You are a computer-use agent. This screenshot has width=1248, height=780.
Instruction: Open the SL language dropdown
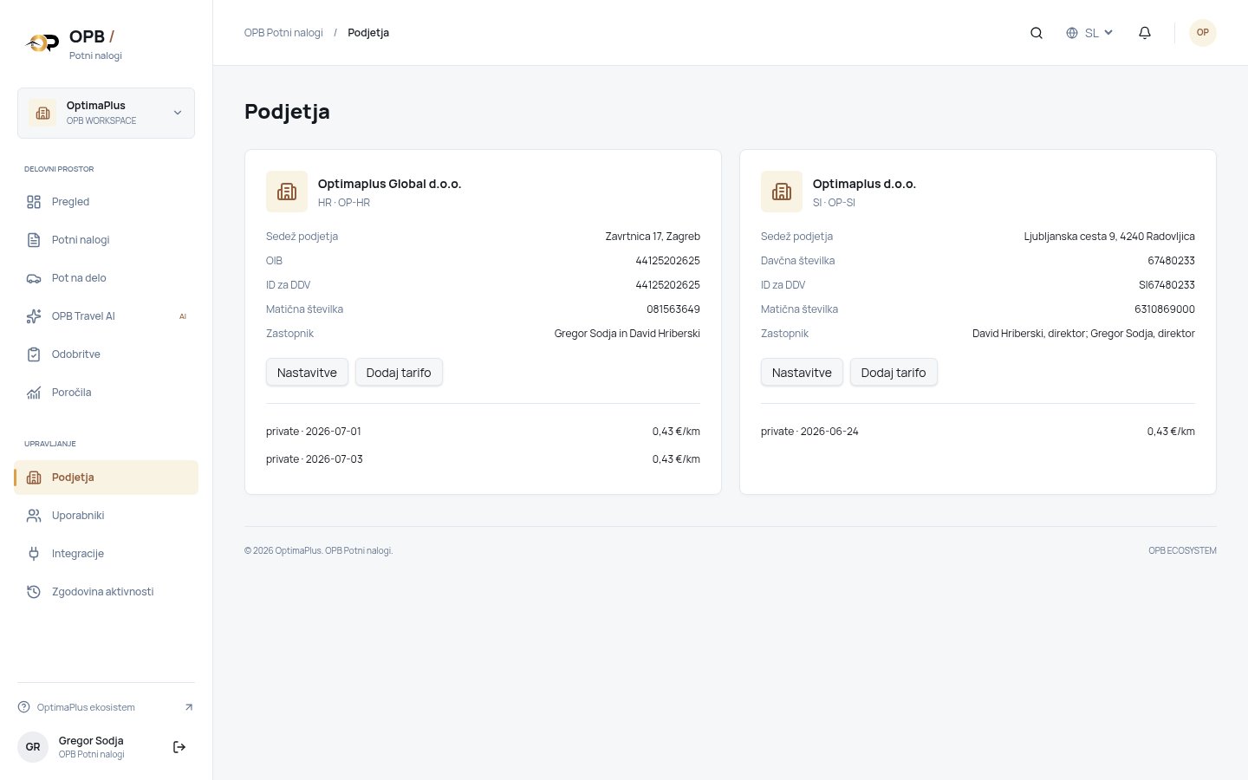coord(1089,33)
